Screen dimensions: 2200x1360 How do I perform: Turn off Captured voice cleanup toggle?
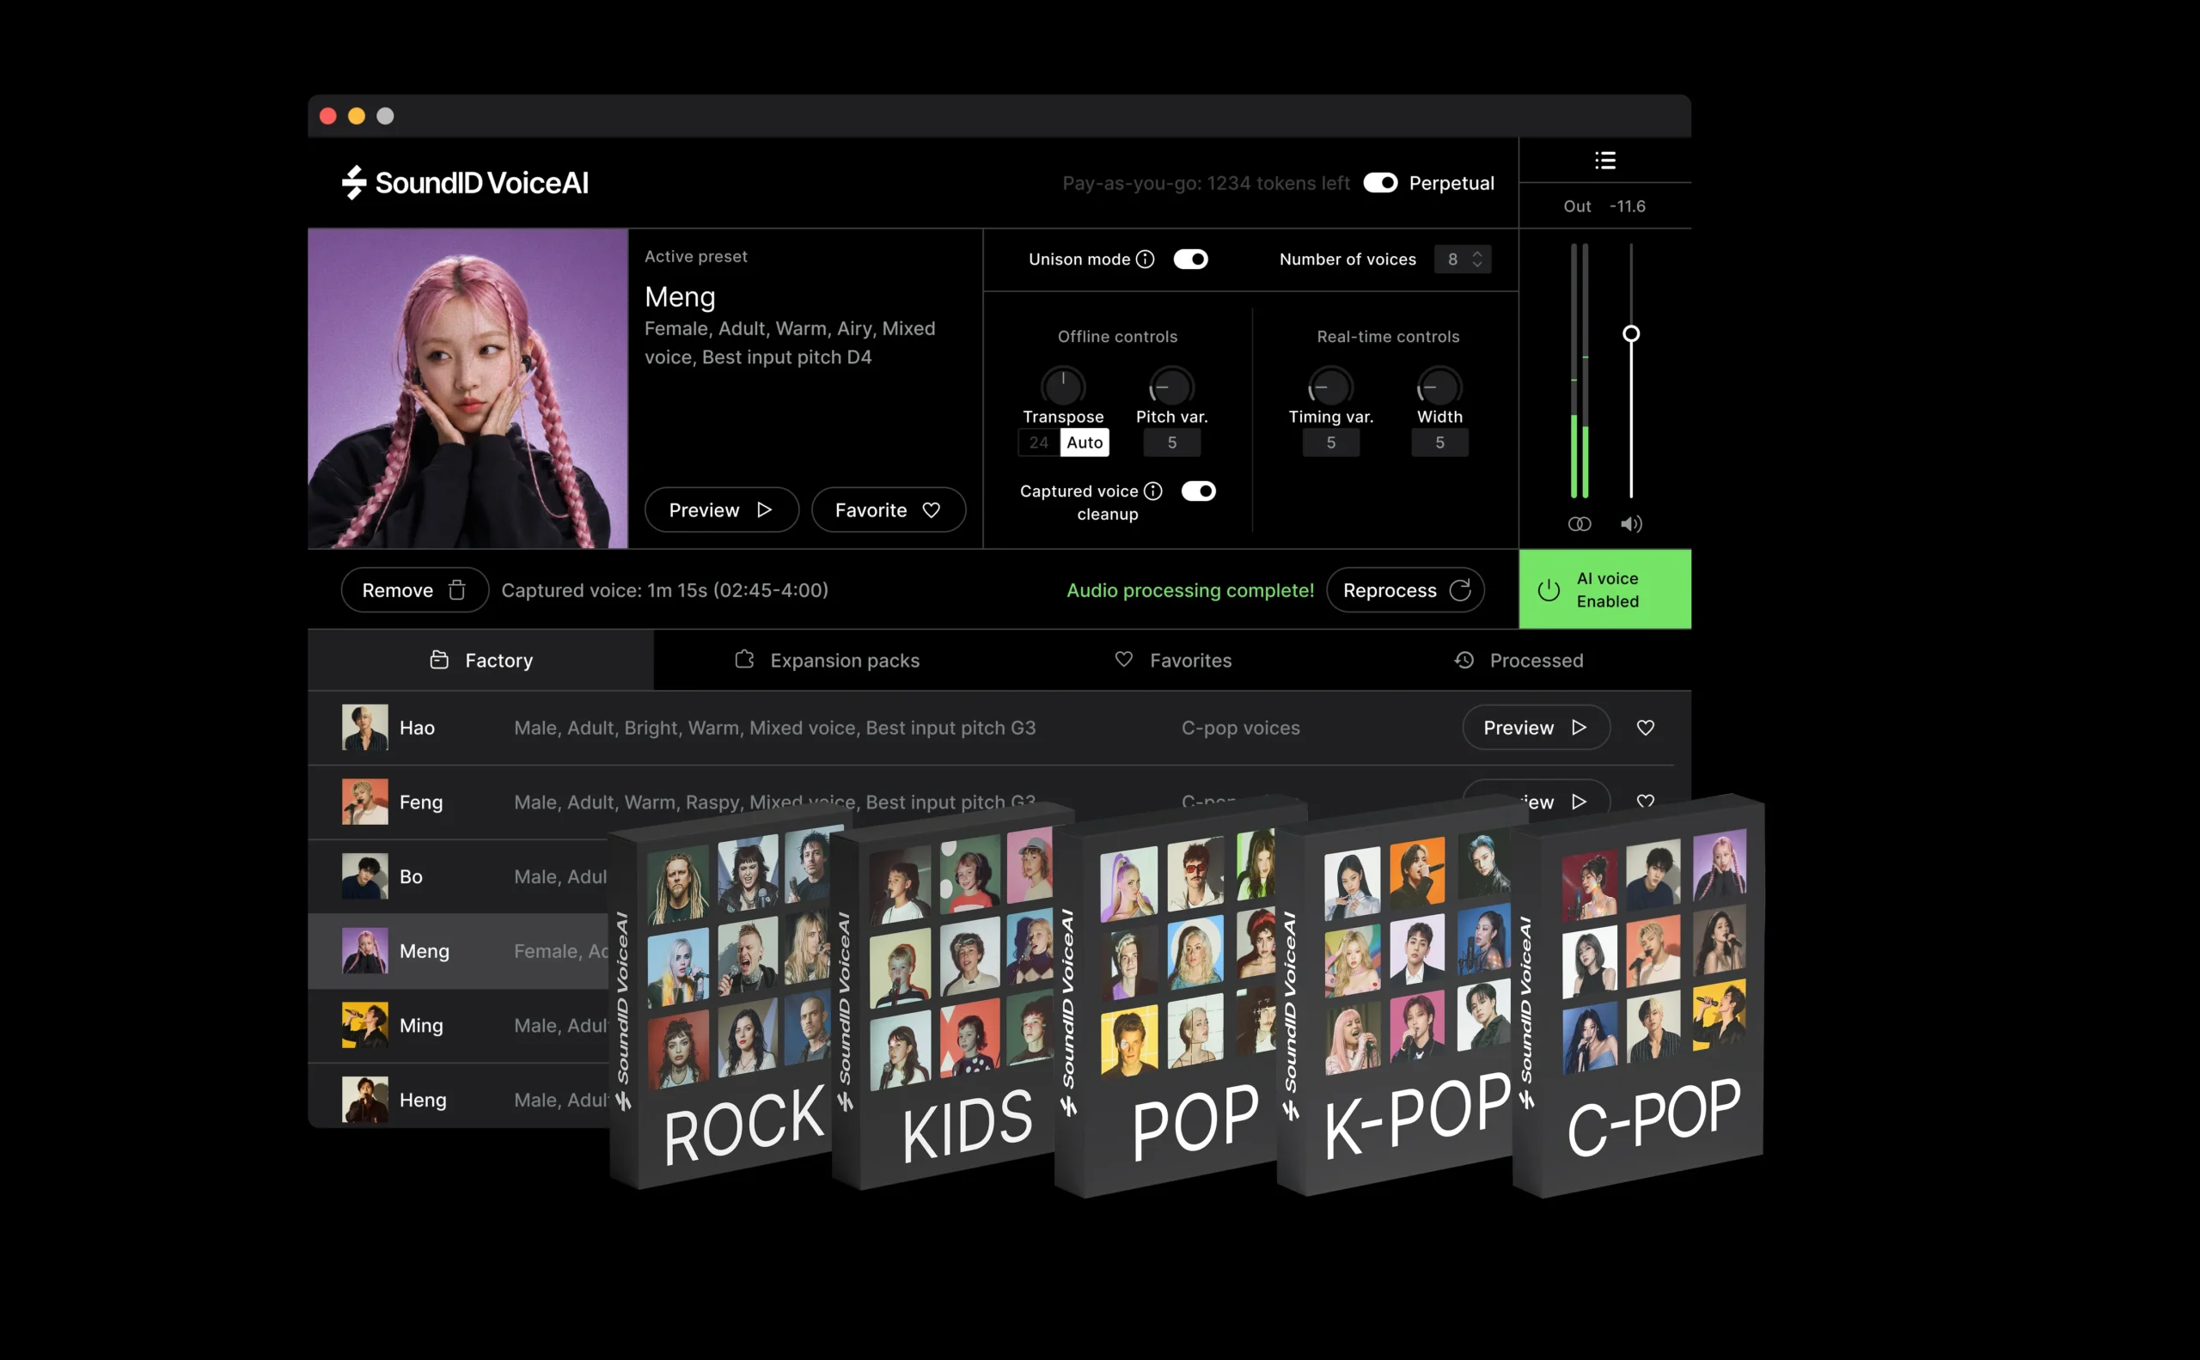pyautogui.click(x=1199, y=491)
